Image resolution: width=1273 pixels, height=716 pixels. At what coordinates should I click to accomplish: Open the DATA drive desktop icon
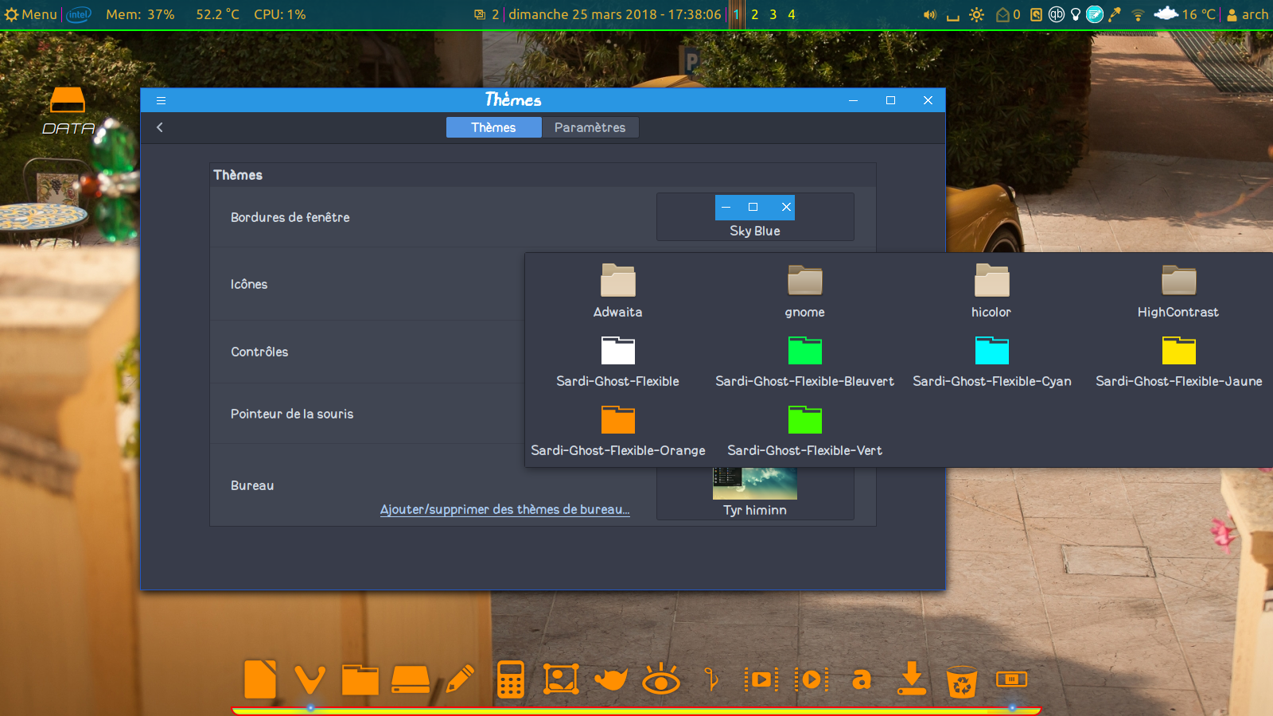[68, 110]
